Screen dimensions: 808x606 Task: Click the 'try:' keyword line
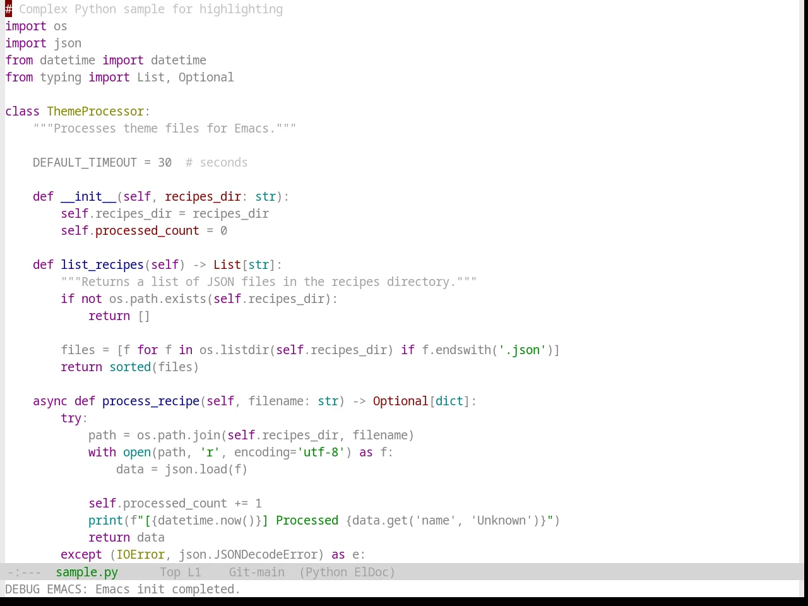tap(74, 418)
